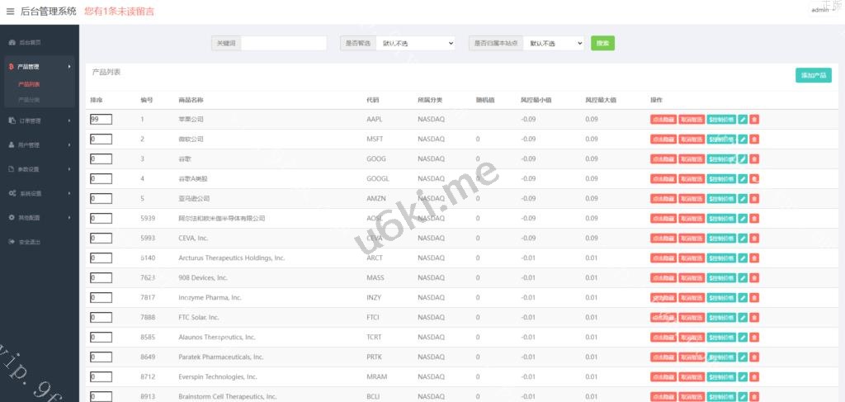Click the 添加产品 button
Image resolution: width=845 pixels, height=402 pixels.
coord(814,76)
